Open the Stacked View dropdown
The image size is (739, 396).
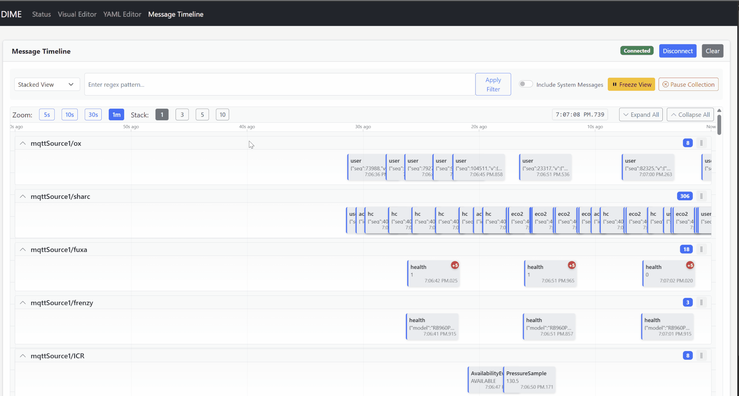pyautogui.click(x=47, y=84)
